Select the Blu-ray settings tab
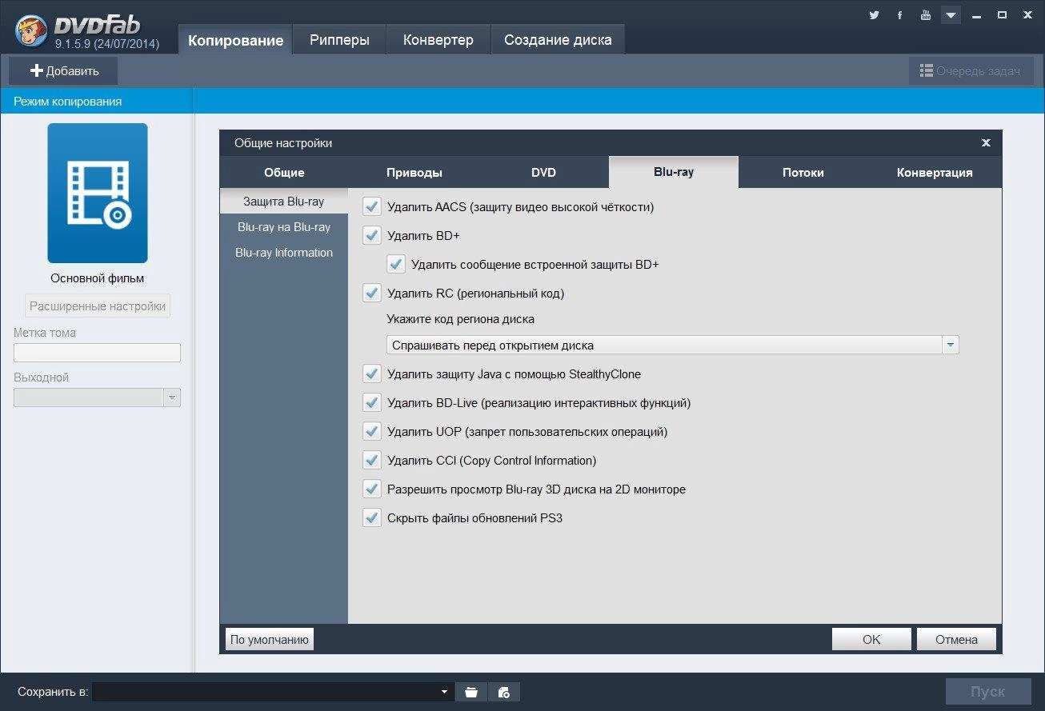The width and height of the screenshot is (1045, 711). (x=674, y=172)
